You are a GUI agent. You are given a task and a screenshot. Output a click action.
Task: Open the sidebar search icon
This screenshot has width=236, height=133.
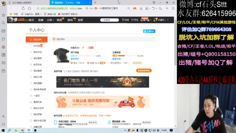point(3,23)
